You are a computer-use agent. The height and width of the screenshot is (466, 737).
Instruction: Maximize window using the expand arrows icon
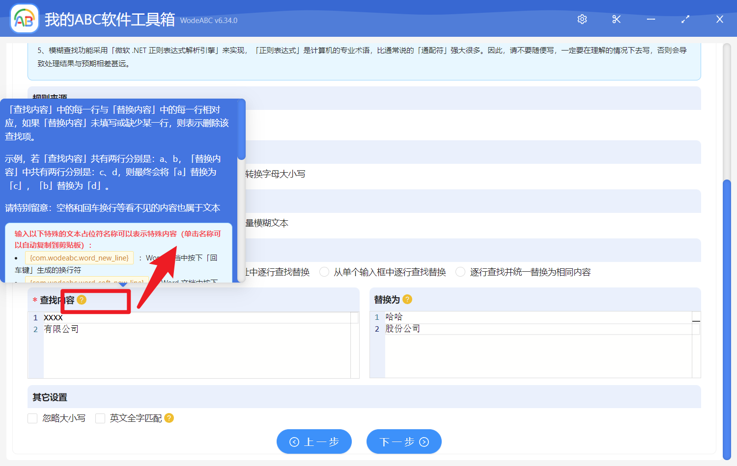click(685, 19)
